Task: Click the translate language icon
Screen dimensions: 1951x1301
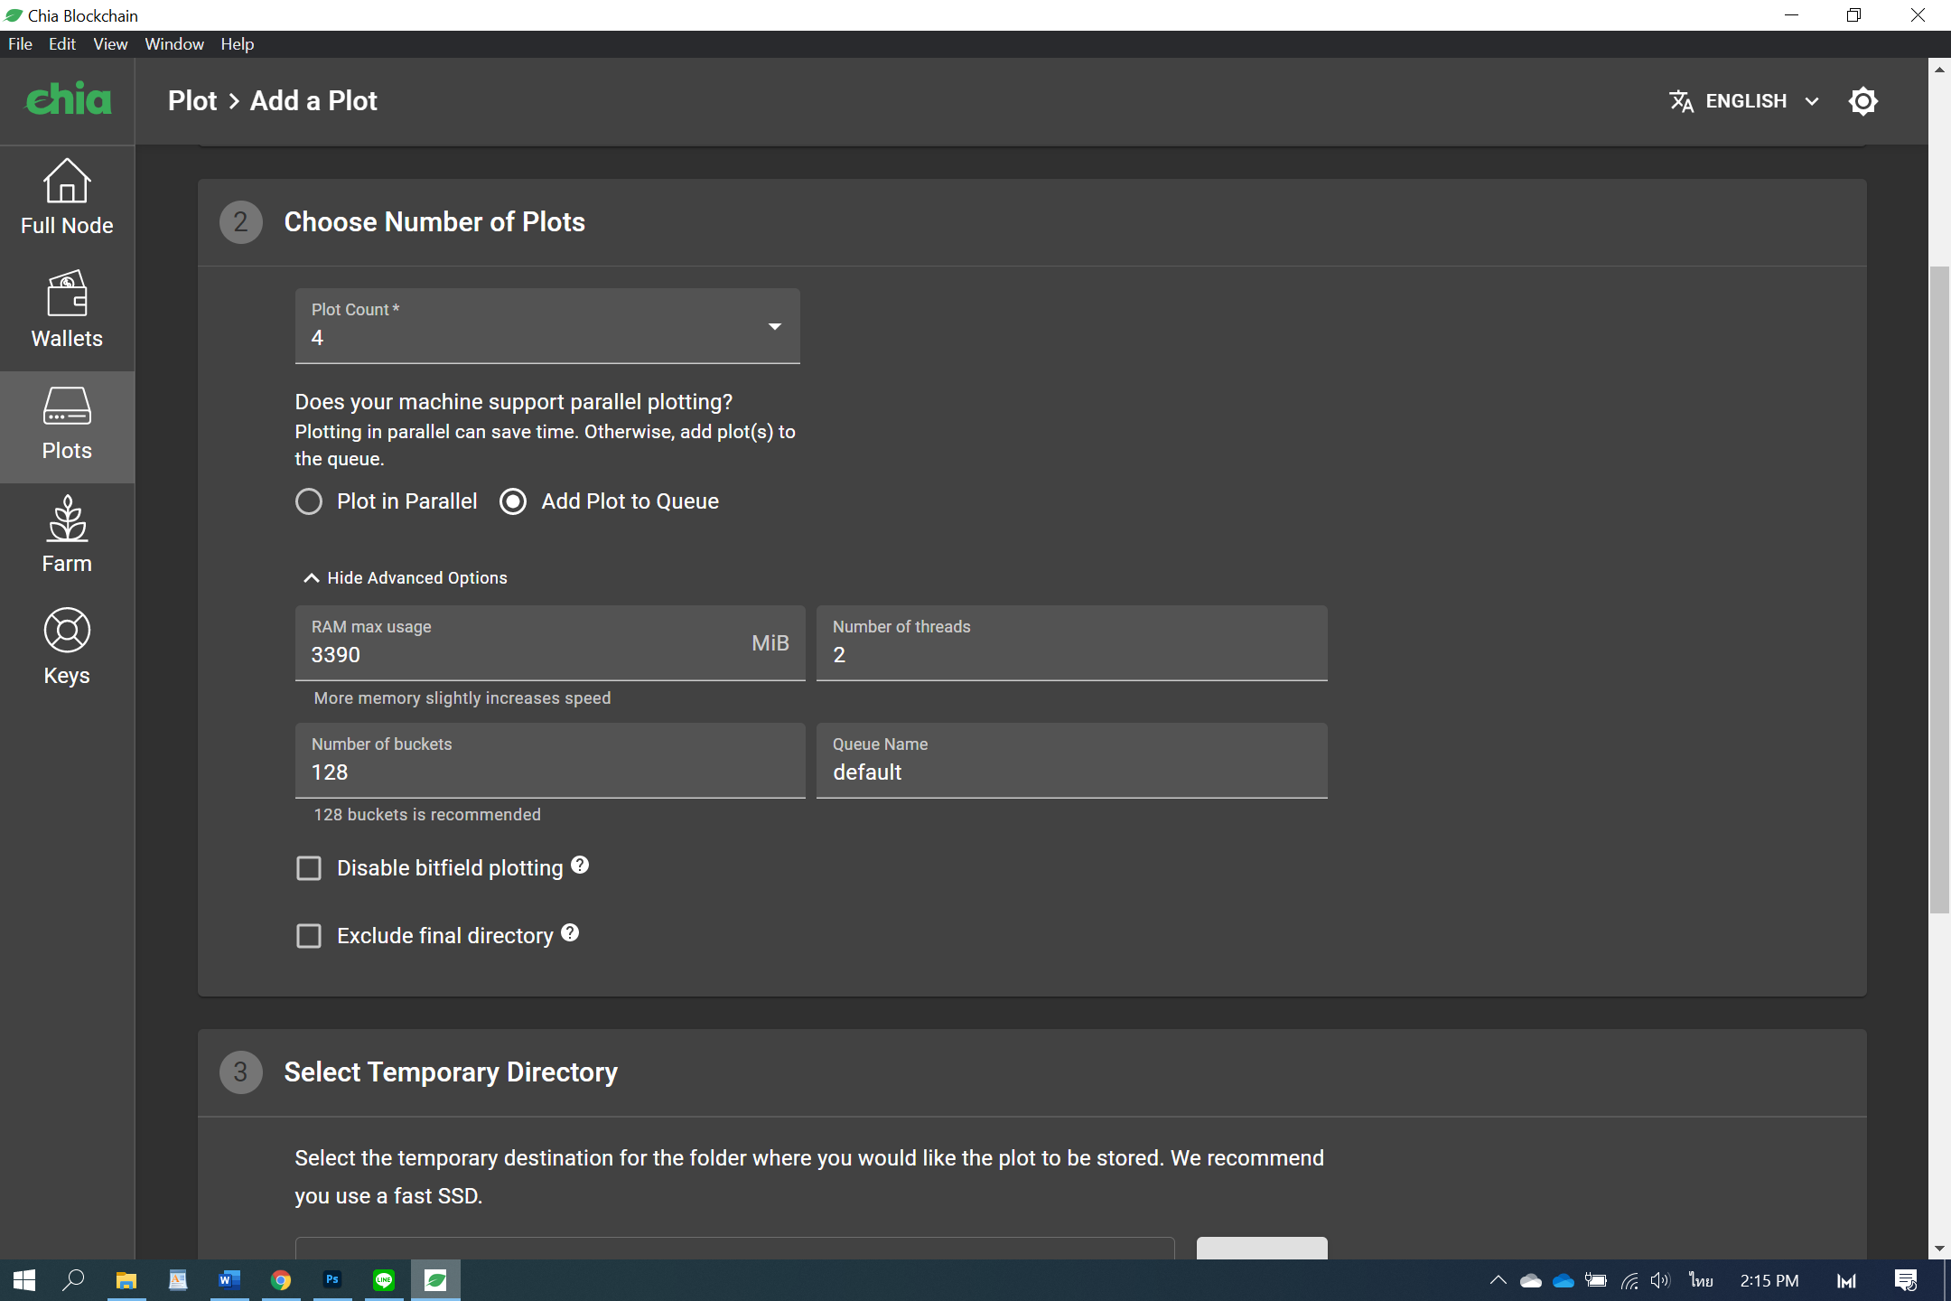Action: [x=1681, y=101]
